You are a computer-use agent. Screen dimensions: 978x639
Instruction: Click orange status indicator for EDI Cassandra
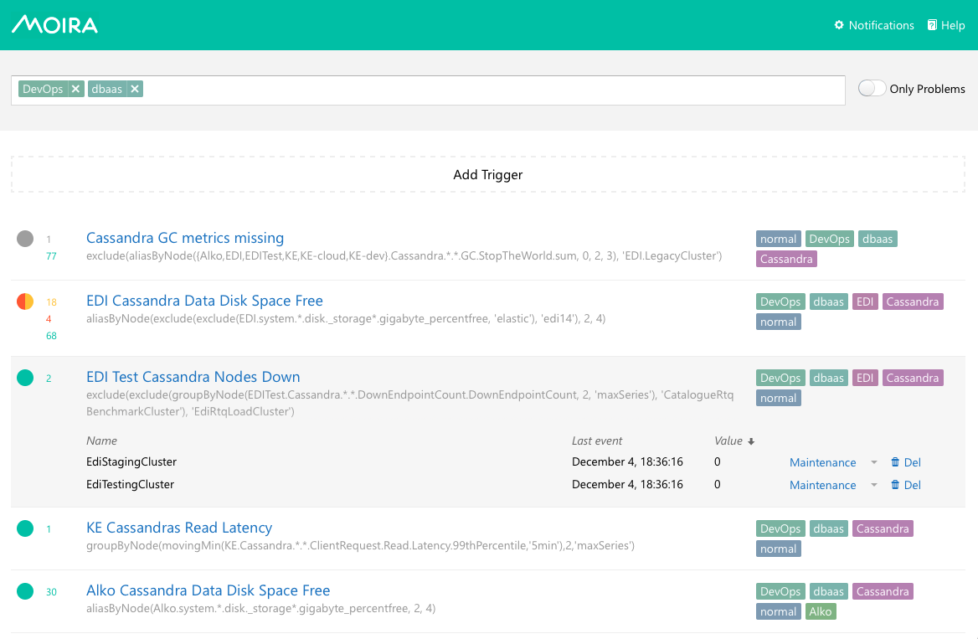pyautogui.click(x=25, y=301)
